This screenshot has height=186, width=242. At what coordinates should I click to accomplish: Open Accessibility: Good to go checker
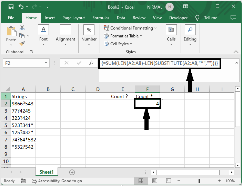(x=57, y=181)
